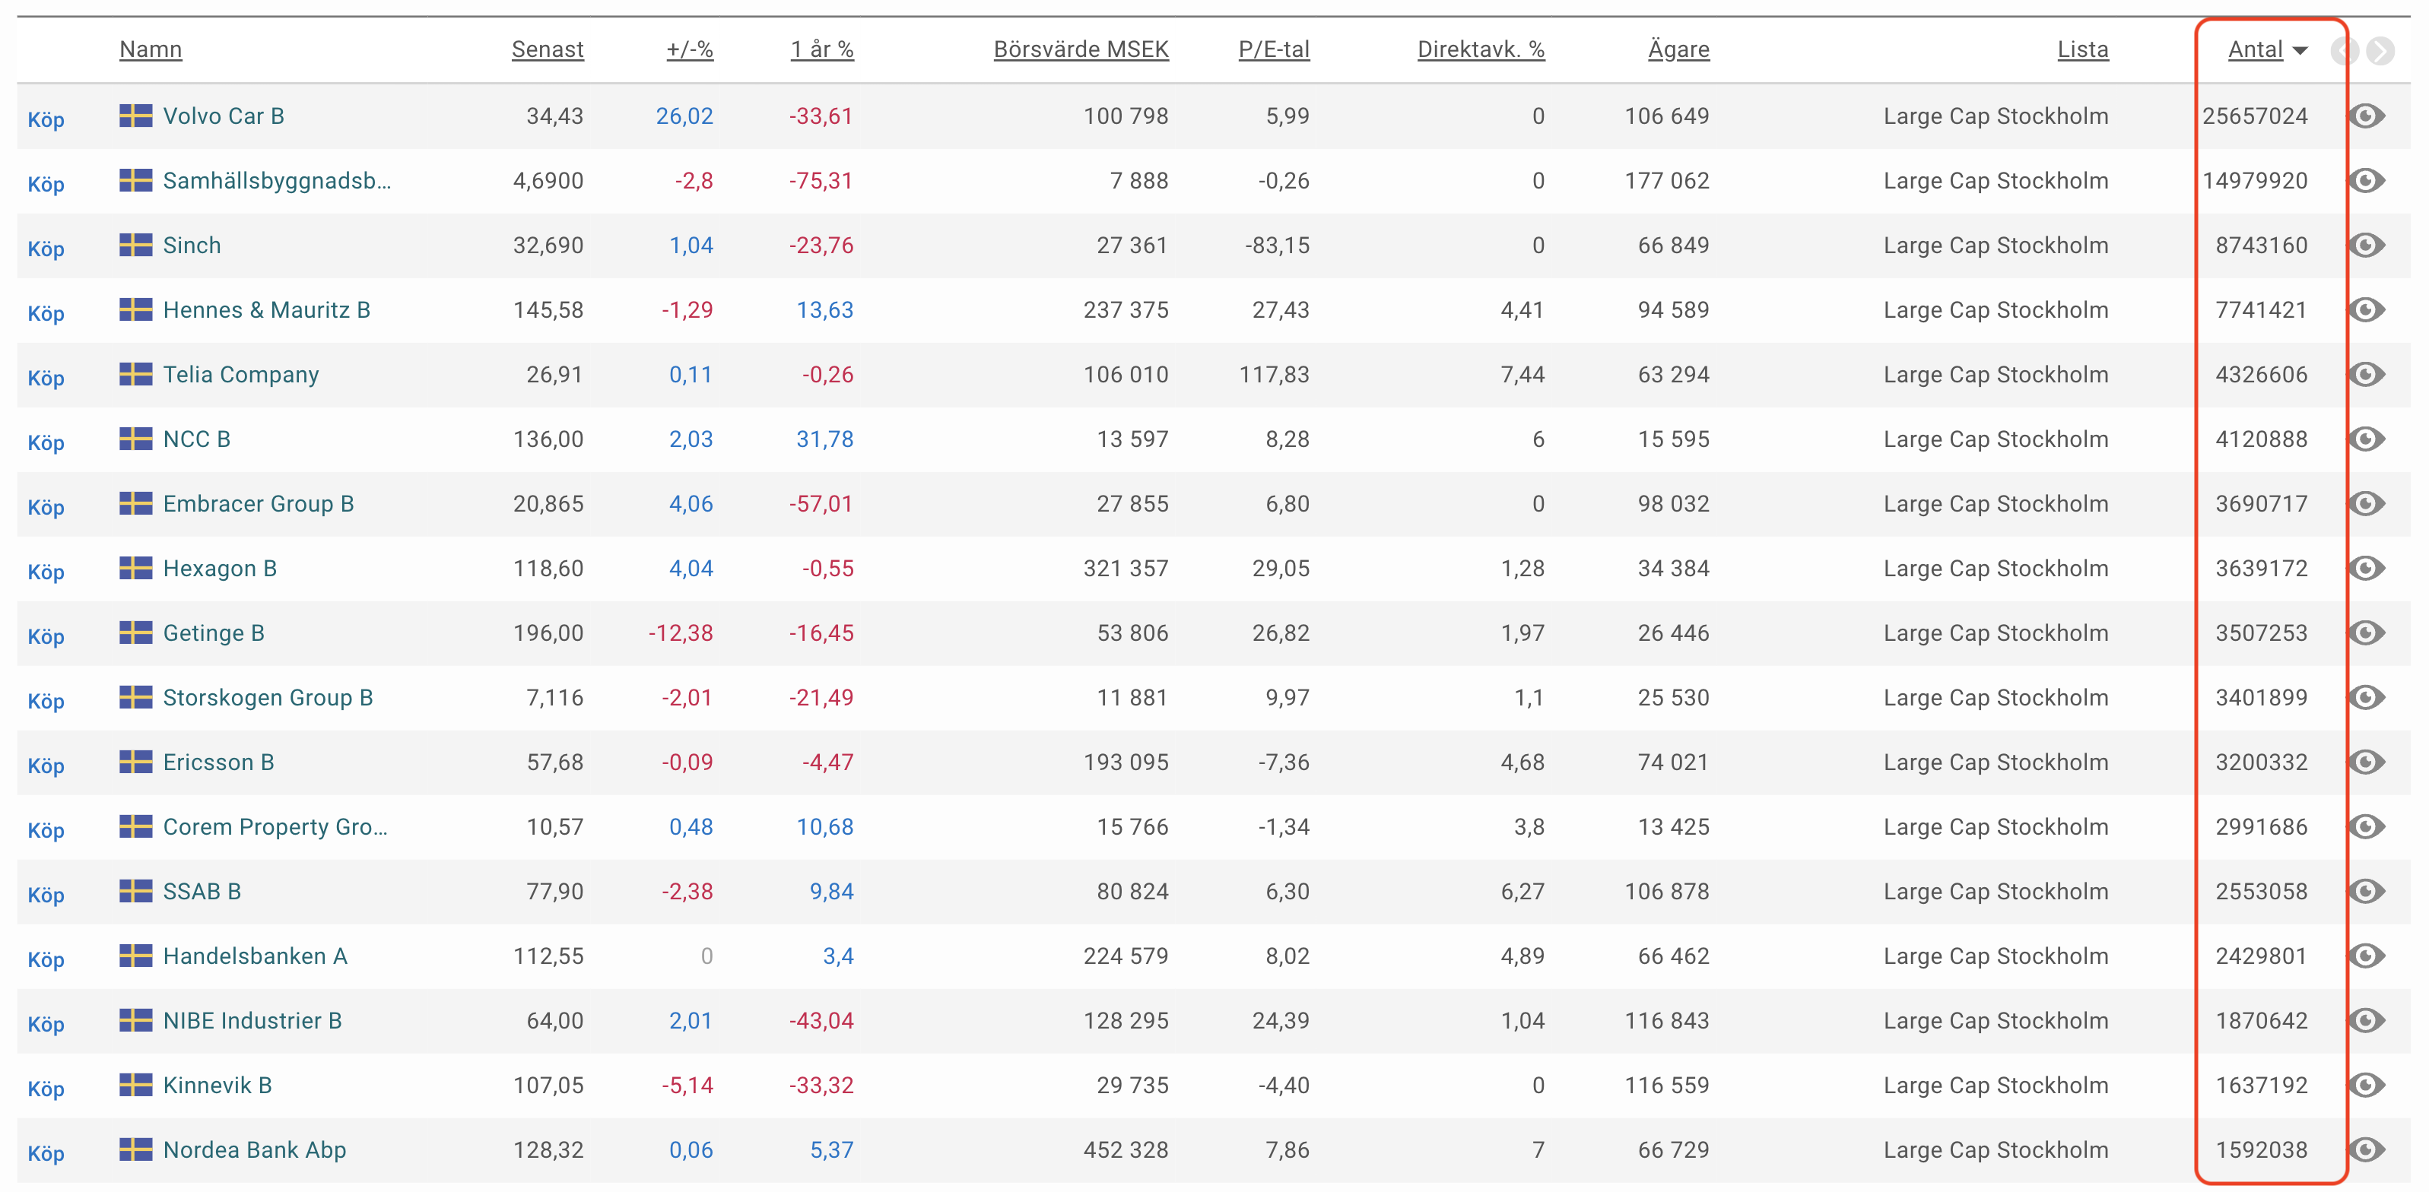Toggle watch eye for Telia Company
2429x1192 pixels.
coord(2366,374)
